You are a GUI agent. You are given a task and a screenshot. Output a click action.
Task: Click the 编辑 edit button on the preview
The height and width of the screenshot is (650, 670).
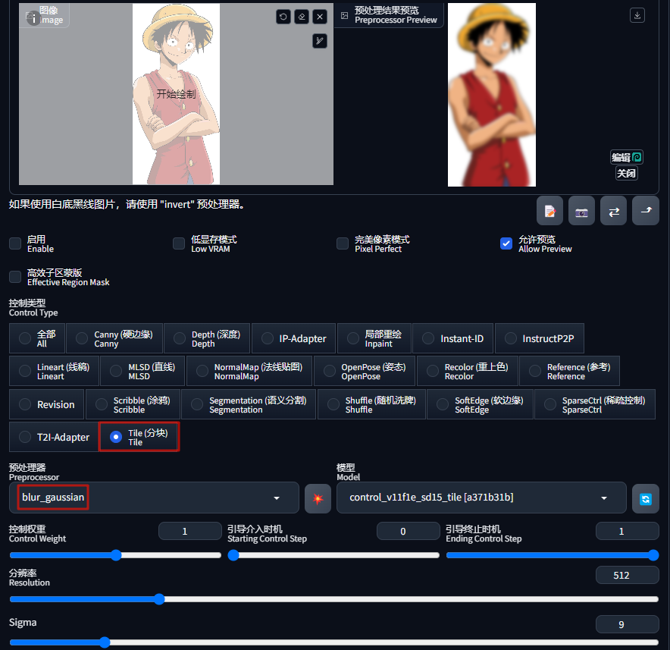click(x=626, y=157)
